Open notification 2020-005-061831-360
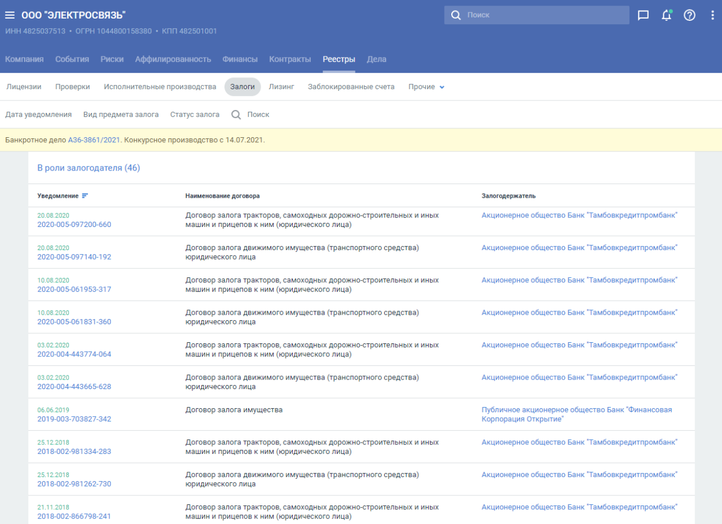This screenshot has height=524, width=722. [x=74, y=322]
